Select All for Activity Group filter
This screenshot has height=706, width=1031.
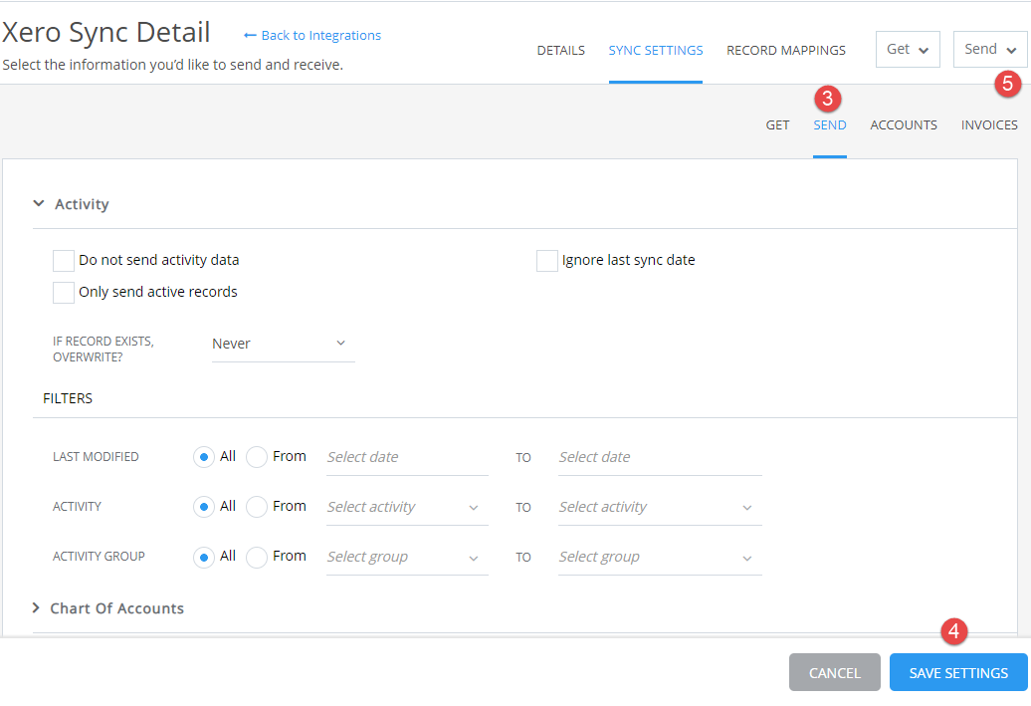pyautogui.click(x=204, y=558)
